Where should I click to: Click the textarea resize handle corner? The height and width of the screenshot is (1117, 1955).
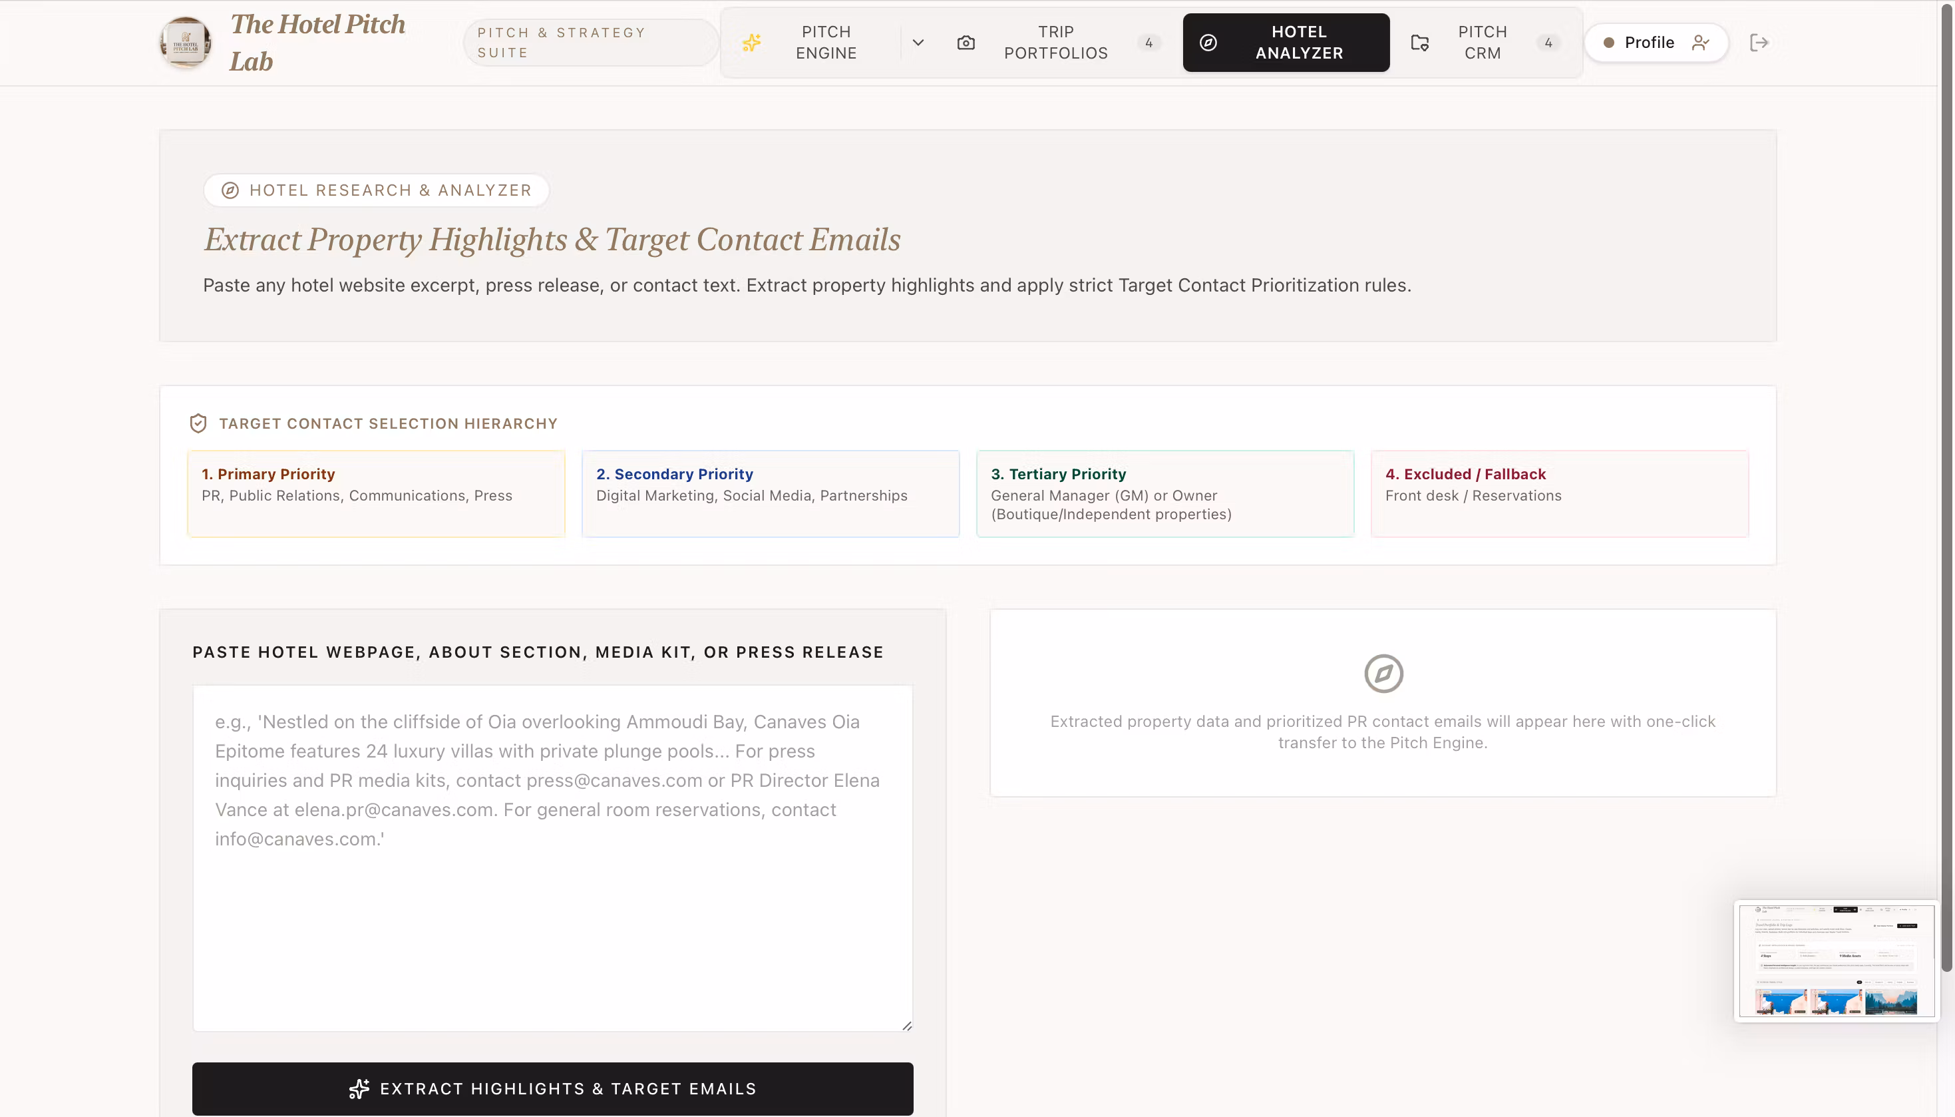(907, 1025)
